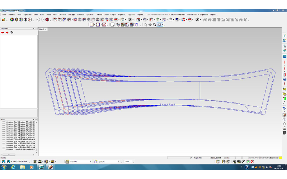Select the arrow pointer selection tool

pyautogui.click(x=146, y=25)
